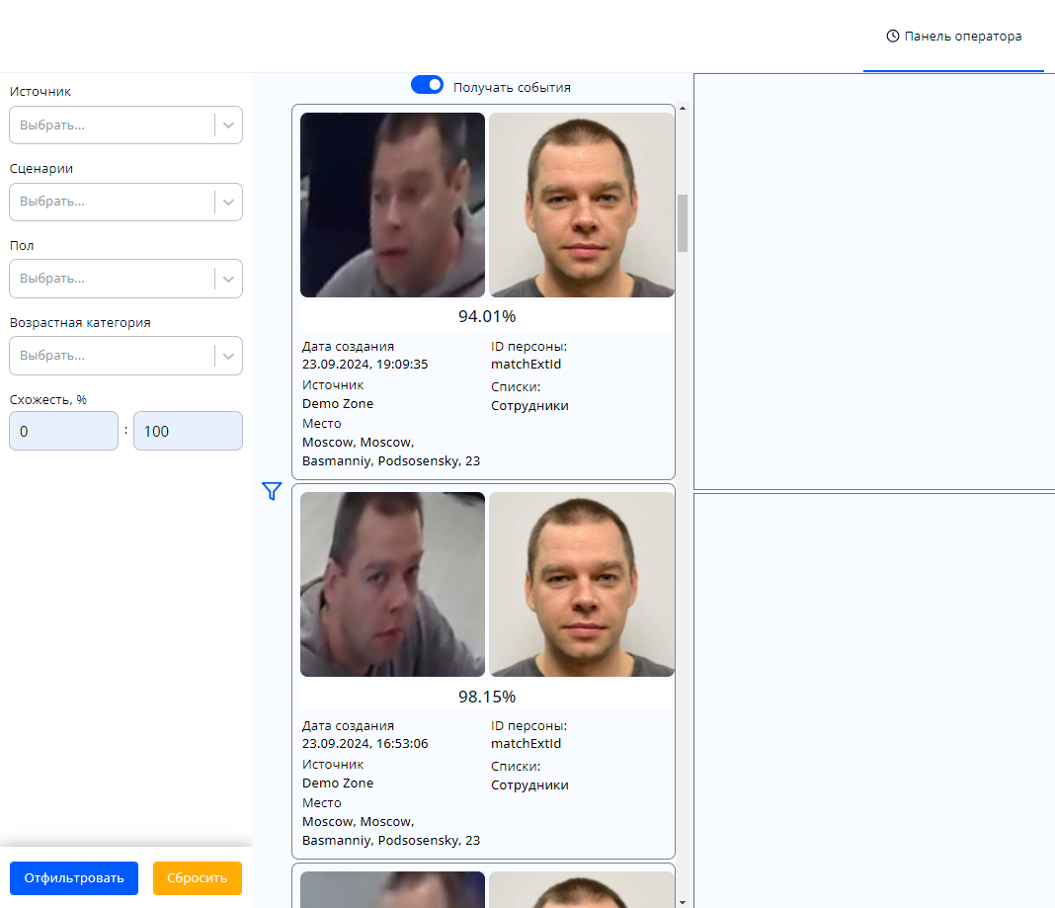Viewport: 1055px width, 908px height.
Task: Click Demo Zone in the 94.01% event
Action: (338, 404)
